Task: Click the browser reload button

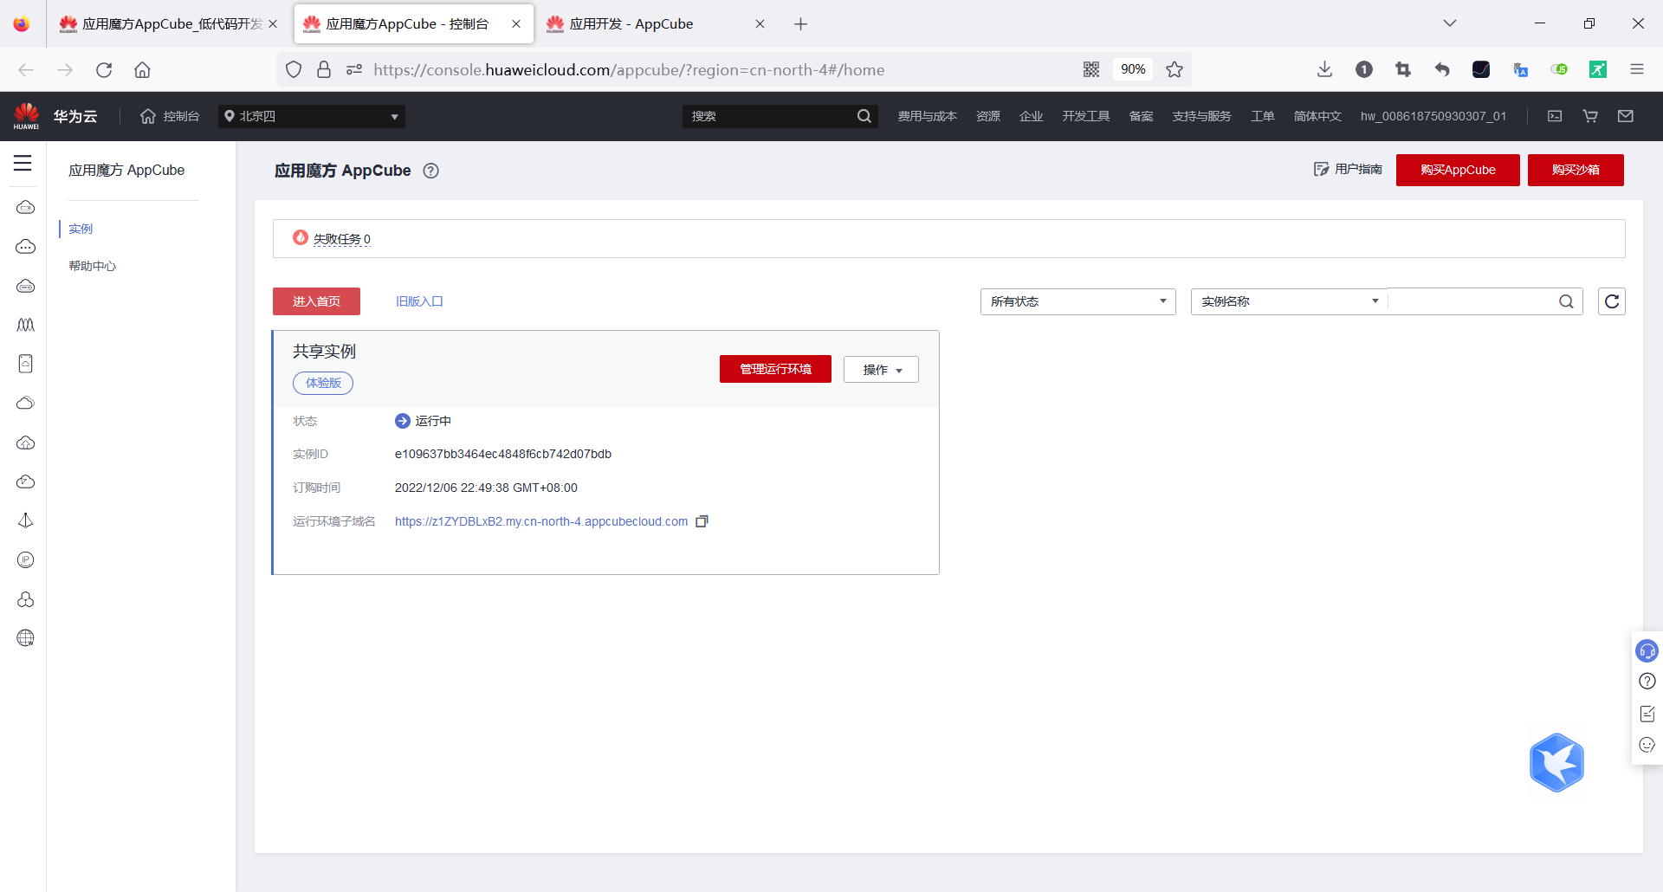Action: pyautogui.click(x=104, y=69)
